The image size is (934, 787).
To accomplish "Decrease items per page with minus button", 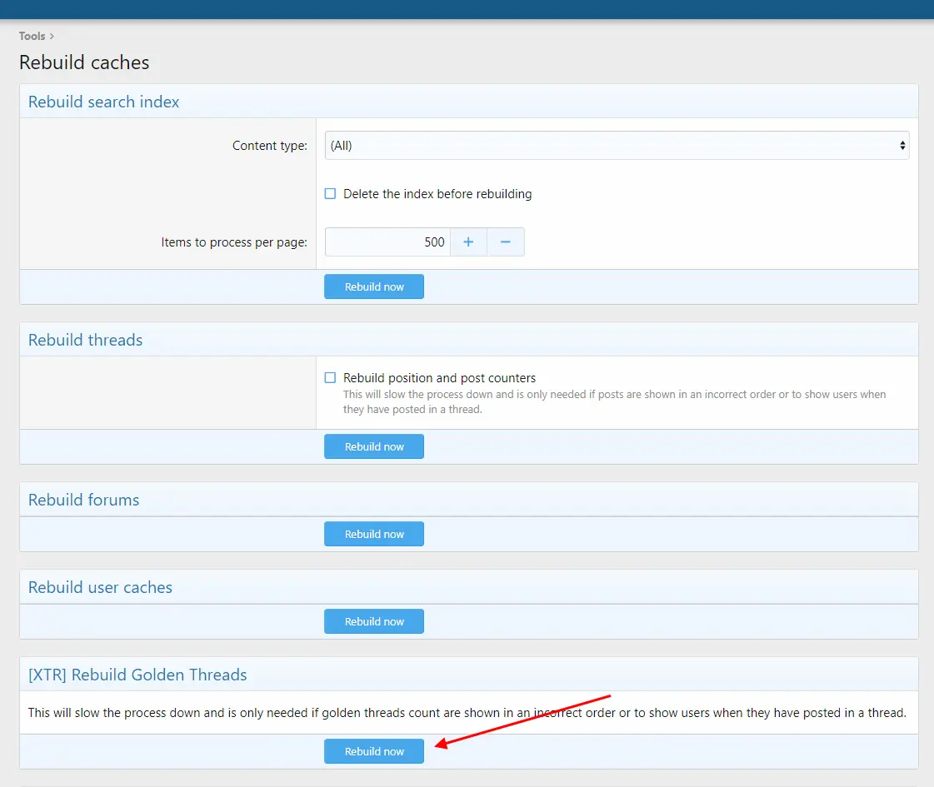I will point(505,242).
